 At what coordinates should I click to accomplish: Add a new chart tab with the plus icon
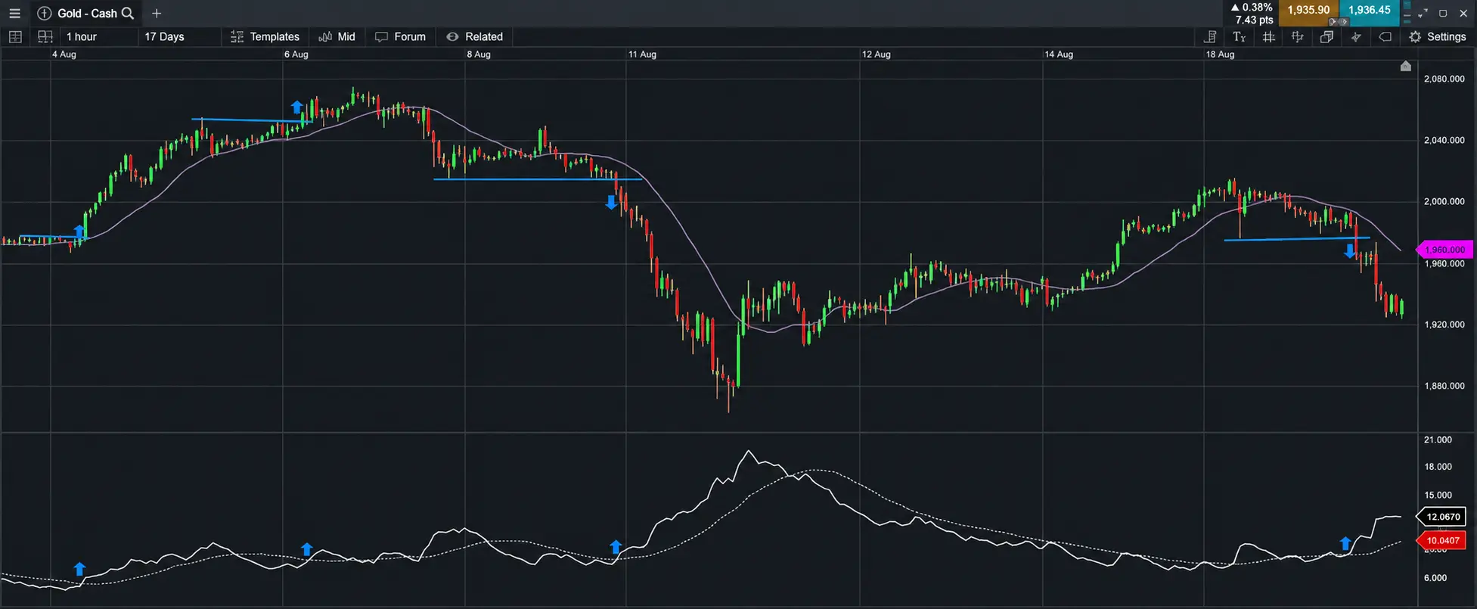(x=157, y=14)
